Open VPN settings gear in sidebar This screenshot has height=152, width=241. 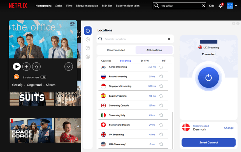pyautogui.click(x=88, y=39)
